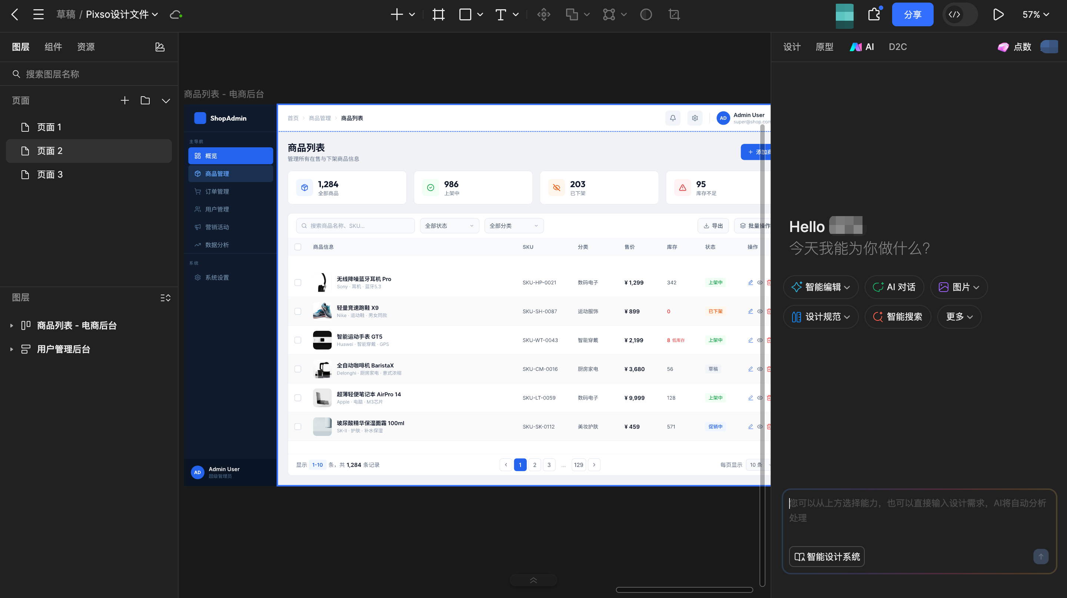This screenshot has height=598, width=1067.
Task: Click the back arrow icon
Action: 15,15
